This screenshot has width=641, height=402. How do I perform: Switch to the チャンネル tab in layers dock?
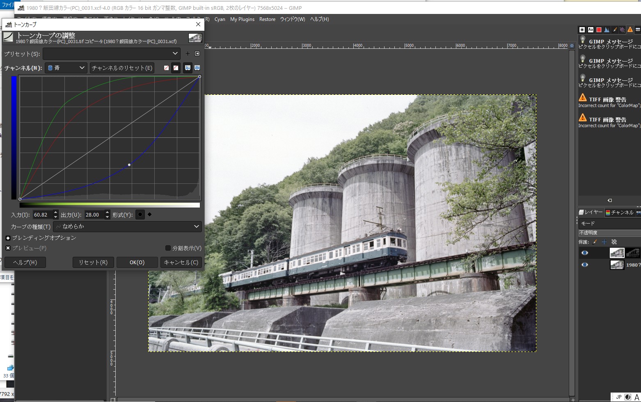[x=619, y=212]
